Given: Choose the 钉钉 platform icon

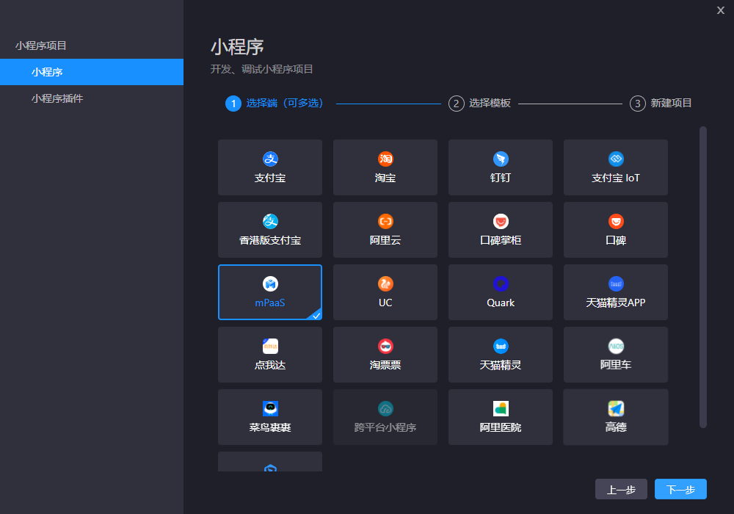Looking at the screenshot, I should click(501, 159).
